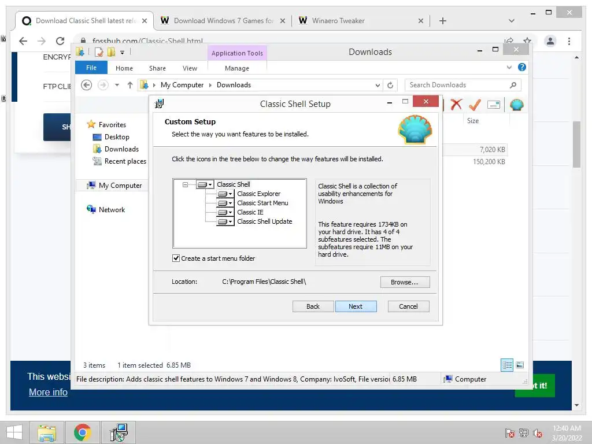Screen dimensions: 592x444
Task: Click Back in Classic Shell Setup
Action: [313, 306]
